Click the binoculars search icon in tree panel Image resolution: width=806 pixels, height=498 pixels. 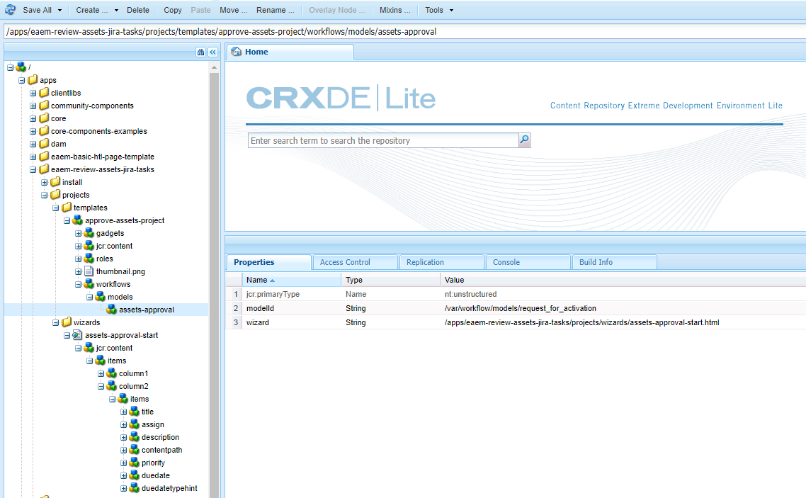(x=200, y=52)
